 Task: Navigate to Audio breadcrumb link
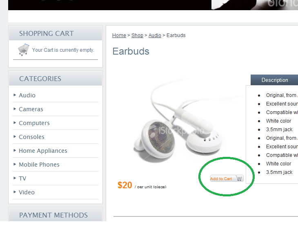tap(155, 35)
